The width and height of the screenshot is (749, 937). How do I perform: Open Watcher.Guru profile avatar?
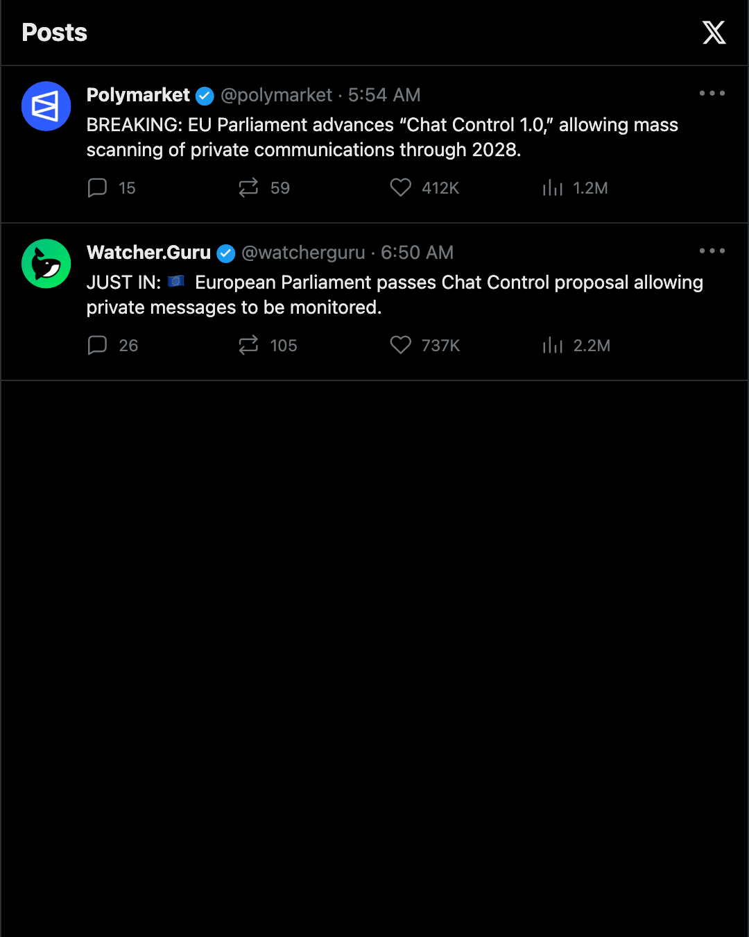click(46, 264)
